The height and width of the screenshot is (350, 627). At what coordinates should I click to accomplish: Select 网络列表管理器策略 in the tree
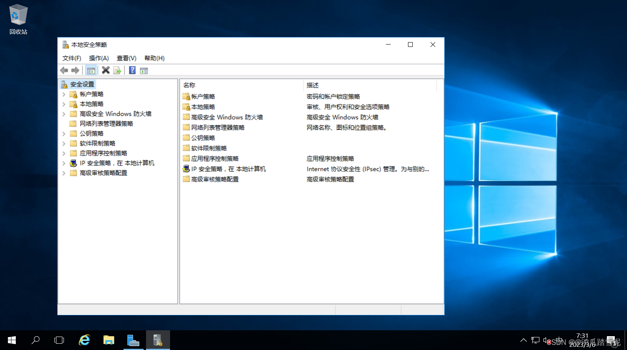click(x=106, y=124)
